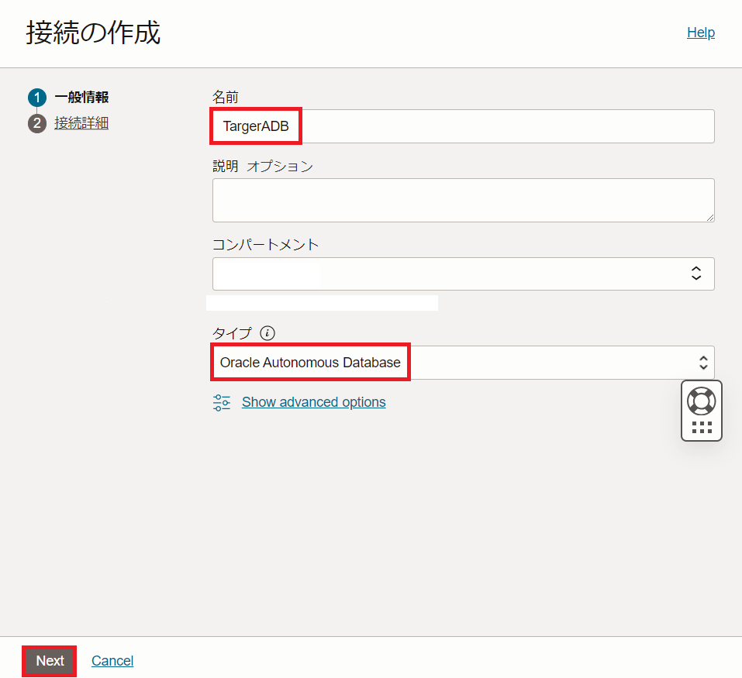The width and height of the screenshot is (742, 678).
Task: Go to the 接続詳細 step
Action: point(81,123)
